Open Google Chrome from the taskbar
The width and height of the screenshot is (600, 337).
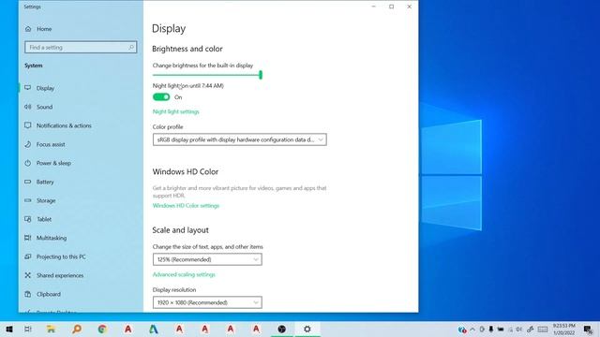pyautogui.click(x=102, y=329)
